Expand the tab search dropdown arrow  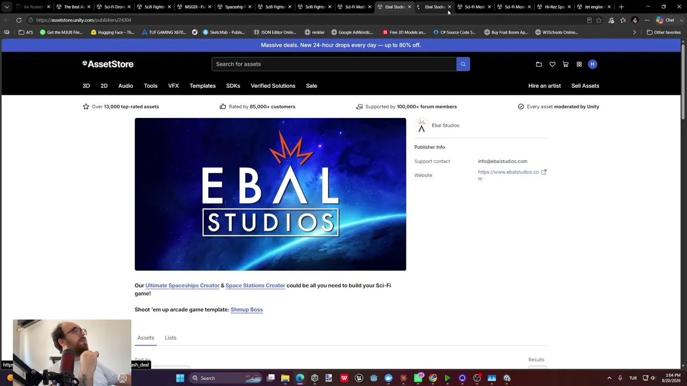coord(6,7)
